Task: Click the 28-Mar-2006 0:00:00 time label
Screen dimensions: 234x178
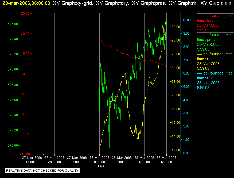Action: (99, 160)
